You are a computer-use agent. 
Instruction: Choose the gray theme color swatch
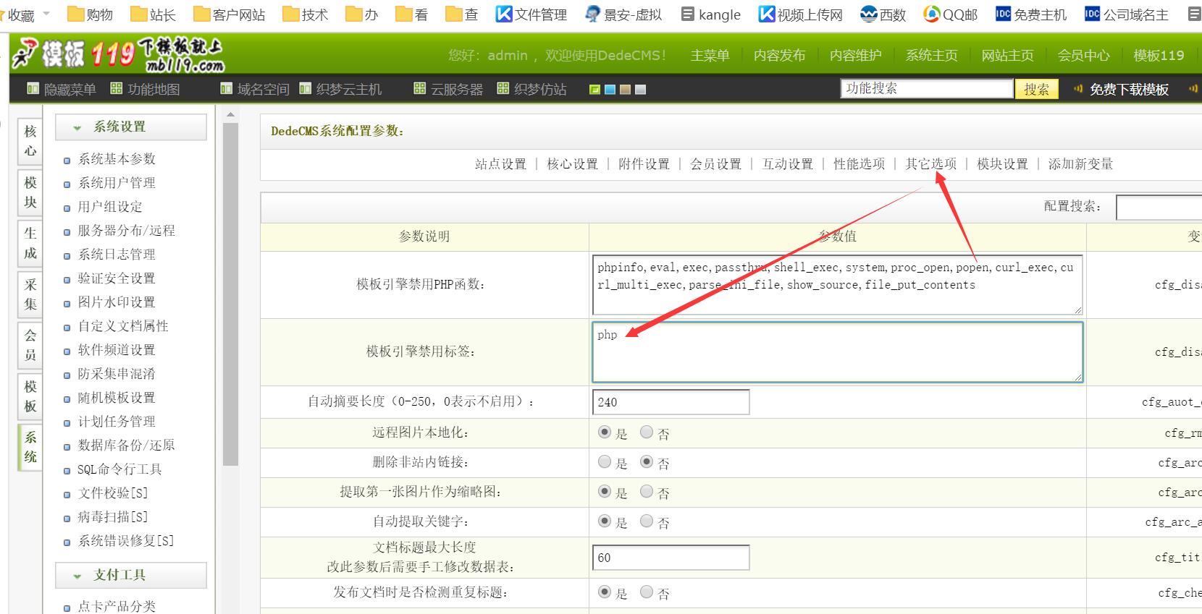pos(640,90)
